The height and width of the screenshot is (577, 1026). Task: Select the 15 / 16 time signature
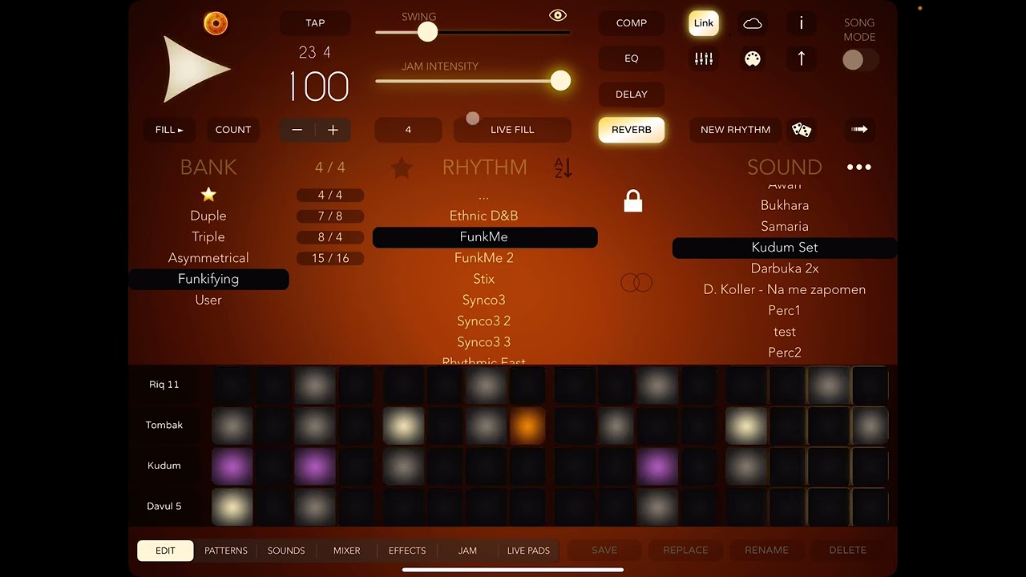(x=330, y=258)
